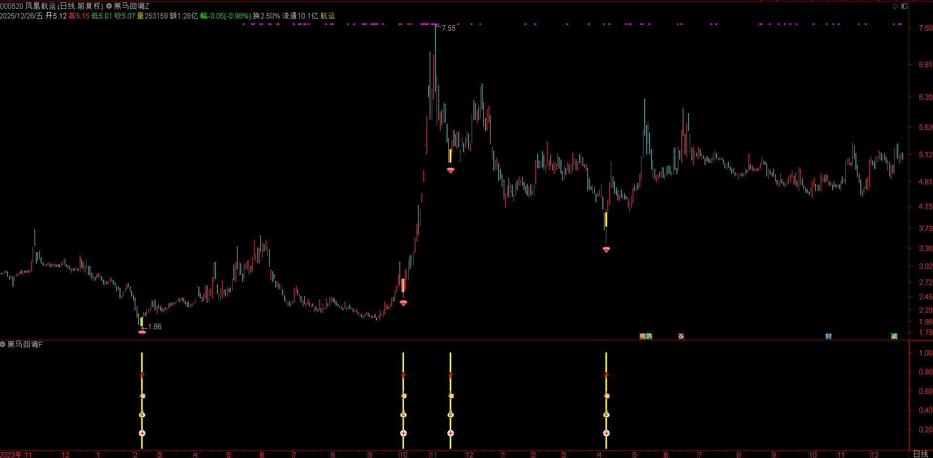Click the diamond icon at chart top-right
The image size is (933, 458).
pos(895,6)
